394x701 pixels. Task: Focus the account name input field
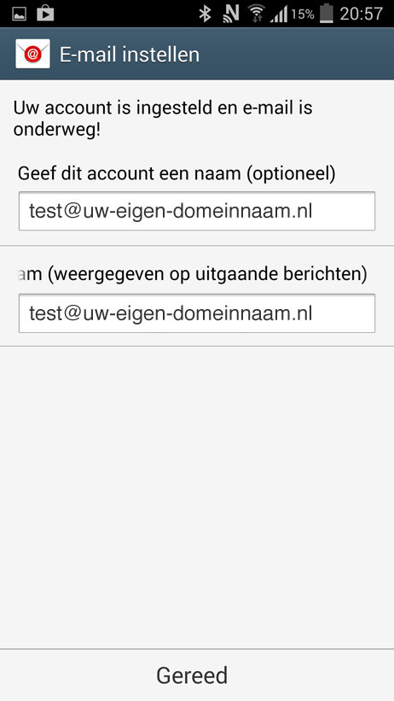point(196,211)
